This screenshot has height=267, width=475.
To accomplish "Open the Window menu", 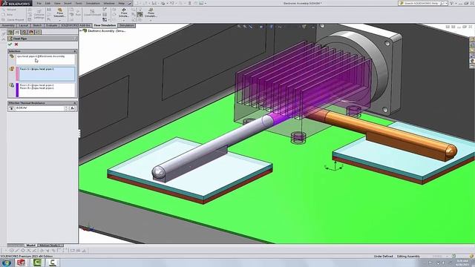I will pyautogui.click(x=109, y=3).
